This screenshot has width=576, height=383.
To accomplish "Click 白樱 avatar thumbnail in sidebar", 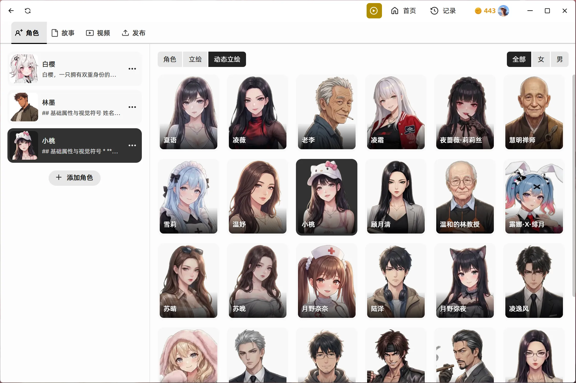I will 24,69.
